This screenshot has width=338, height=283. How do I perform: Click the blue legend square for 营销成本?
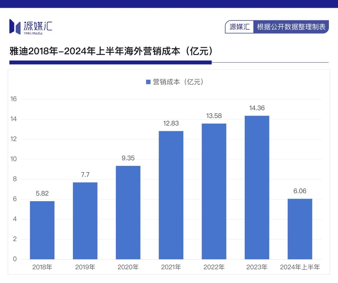pyautogui.click(x=148, y=82)
